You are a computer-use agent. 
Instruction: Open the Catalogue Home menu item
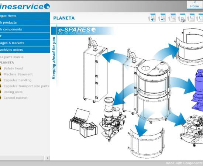[25, 15]
